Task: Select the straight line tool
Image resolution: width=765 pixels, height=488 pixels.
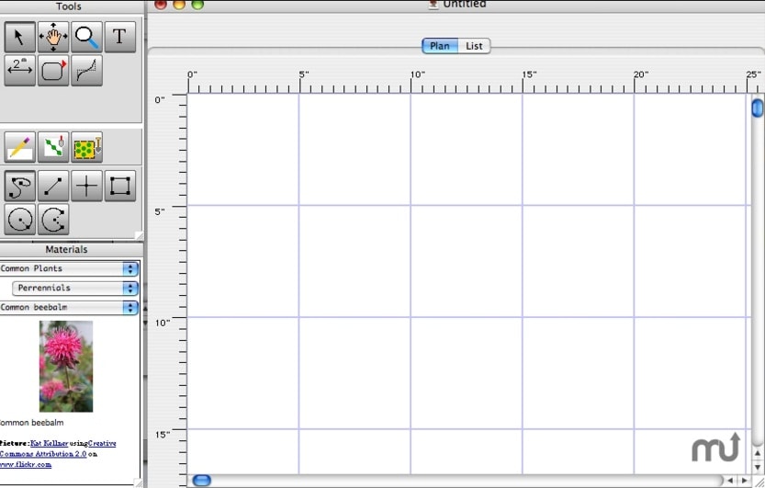Action: tap(53, 186)
